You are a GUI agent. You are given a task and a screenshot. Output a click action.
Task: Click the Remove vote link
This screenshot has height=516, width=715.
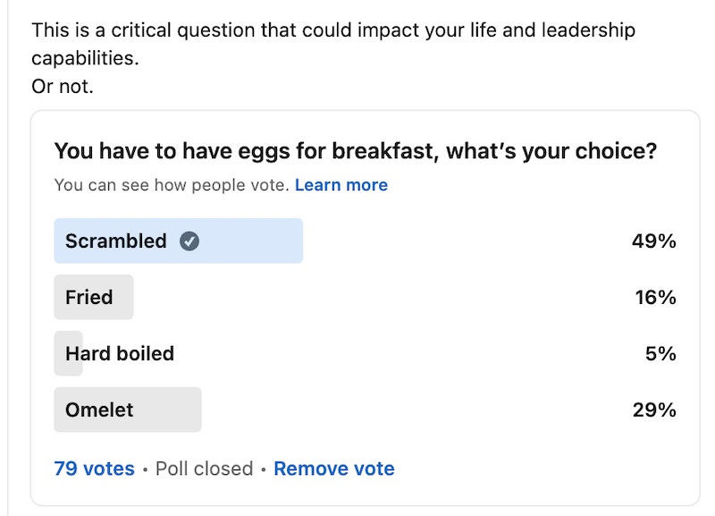pyautogui.click(x=333, y=469)
